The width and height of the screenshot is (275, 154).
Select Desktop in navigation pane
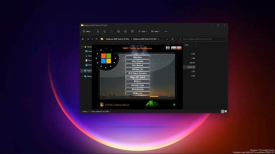[89, 51]
